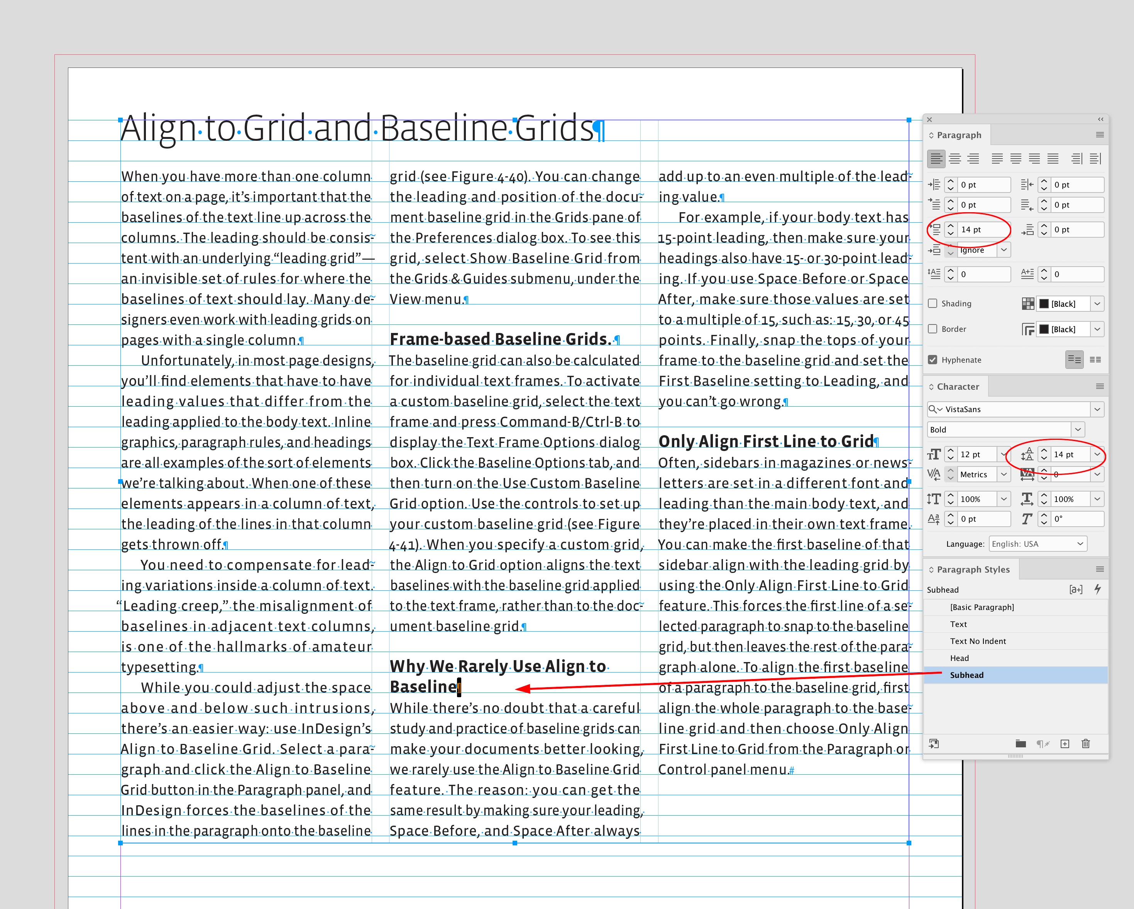The height and width of the screenshot is (909, 1134).
Task: Click the shading color Black swatch
Action: pyautogui.click(x=1044, y=303)
